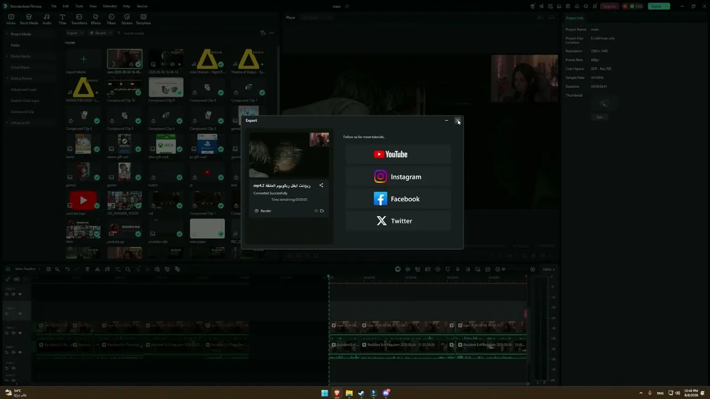Select Adjustment Layer in the sidebar
This screenshot has height=399, width=710.
pyautogui.click(x=24, y=90)
